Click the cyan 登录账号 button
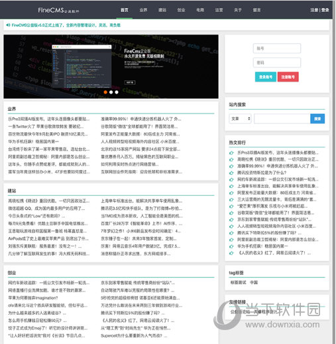This screenshot has width=336, height=344. 266,77
